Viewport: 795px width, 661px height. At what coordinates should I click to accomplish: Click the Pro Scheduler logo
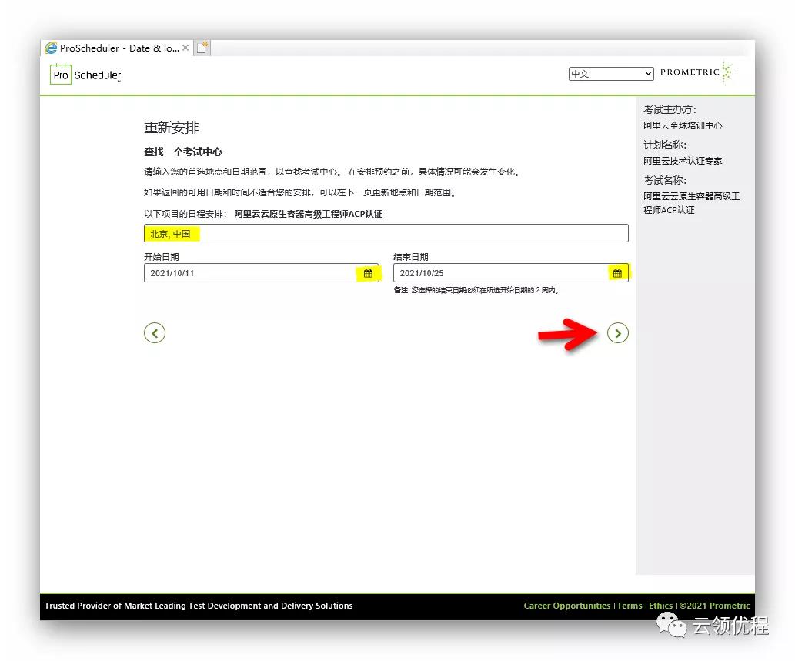pos(84,75)
